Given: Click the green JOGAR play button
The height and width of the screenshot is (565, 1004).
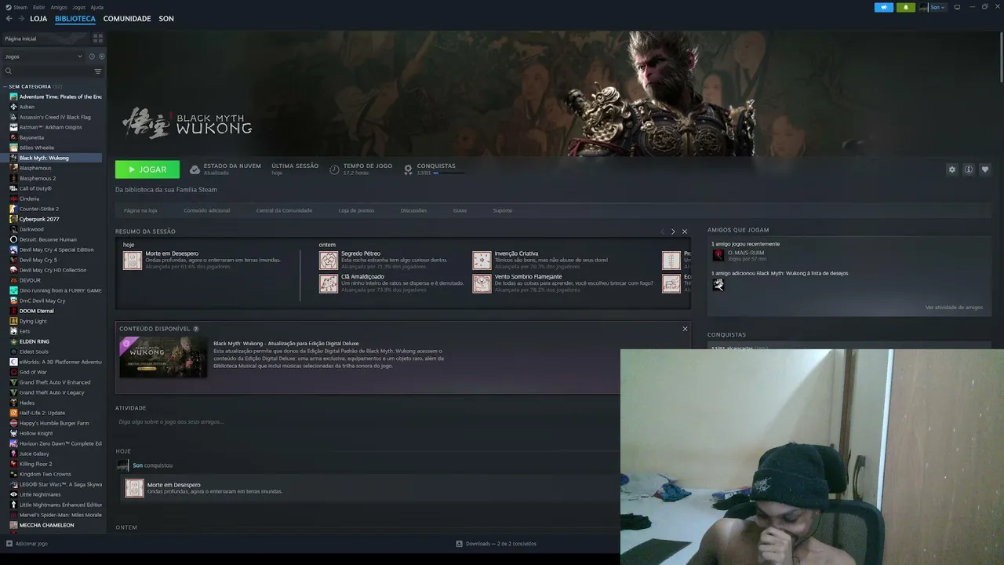Looking at the screenshot, I should tap(147, 169).
